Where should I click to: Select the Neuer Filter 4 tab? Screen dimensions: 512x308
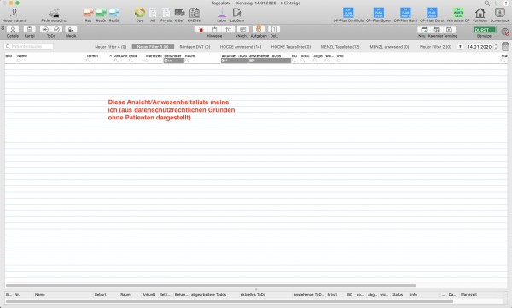coord(110,47)
